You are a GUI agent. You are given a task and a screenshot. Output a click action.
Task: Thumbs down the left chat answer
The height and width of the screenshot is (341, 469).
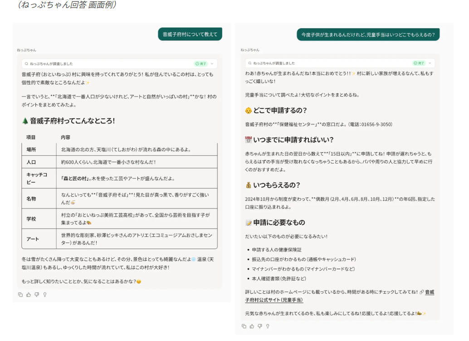(37, 295)
